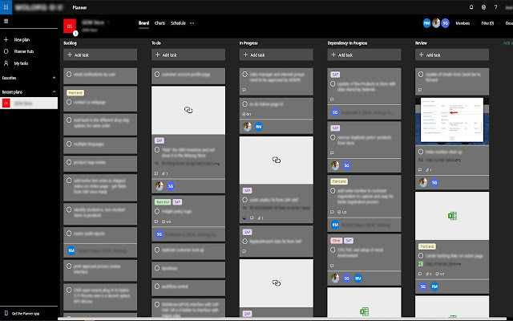Viewport: 513px width, 321px height.
Task: Select the GS plan under Recent plans
Action: 29,104
